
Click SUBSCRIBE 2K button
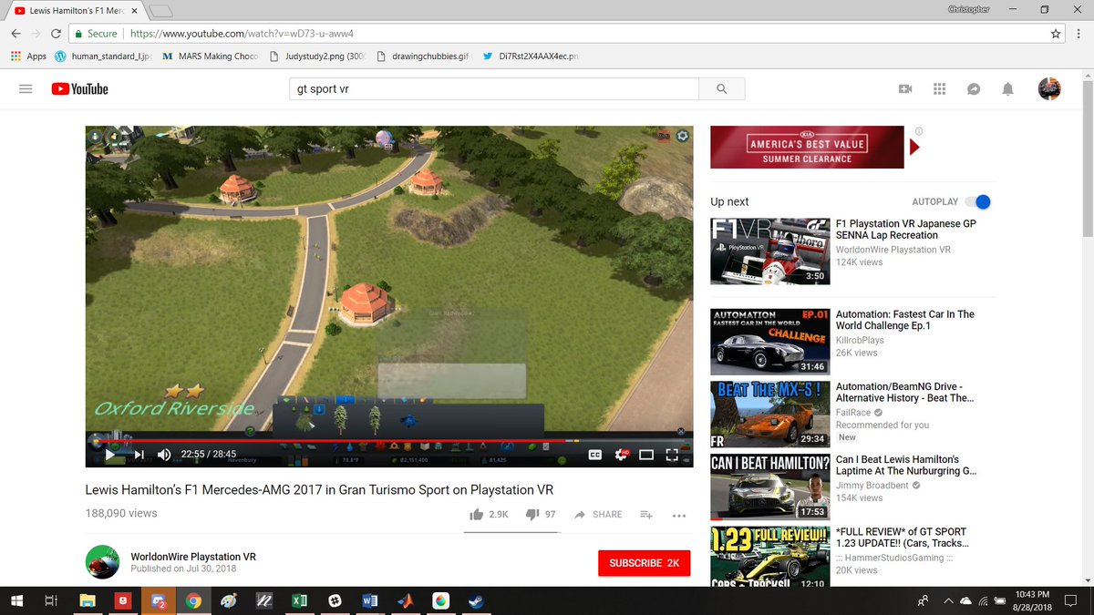point(644,563)
